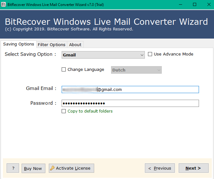
Task: Click the BitRecover app icon in title bar
Action: coord(3,4)
